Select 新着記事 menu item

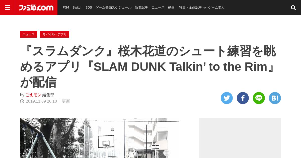pyautogui.click(x=141, y=8)
